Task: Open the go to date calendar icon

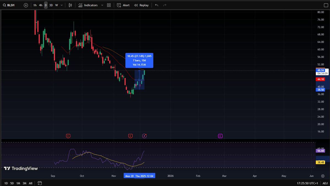Action: pos(40,183)
